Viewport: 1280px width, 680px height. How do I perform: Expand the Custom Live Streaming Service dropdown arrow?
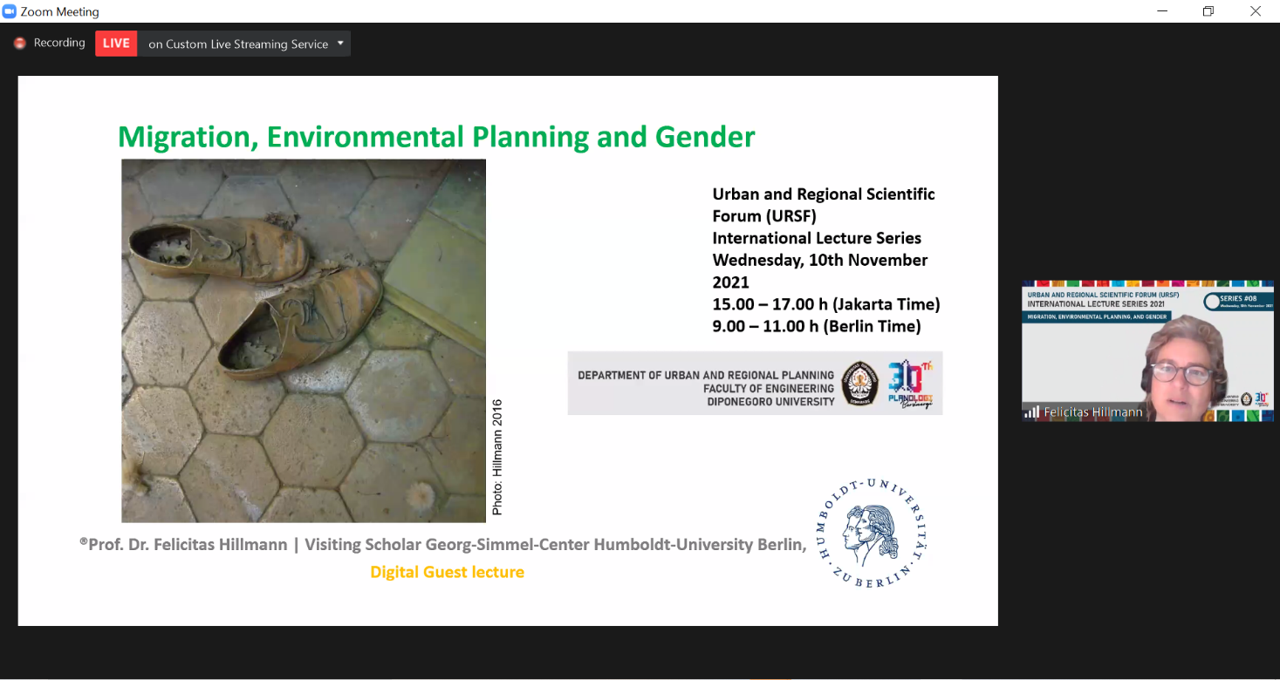point(340,43)
